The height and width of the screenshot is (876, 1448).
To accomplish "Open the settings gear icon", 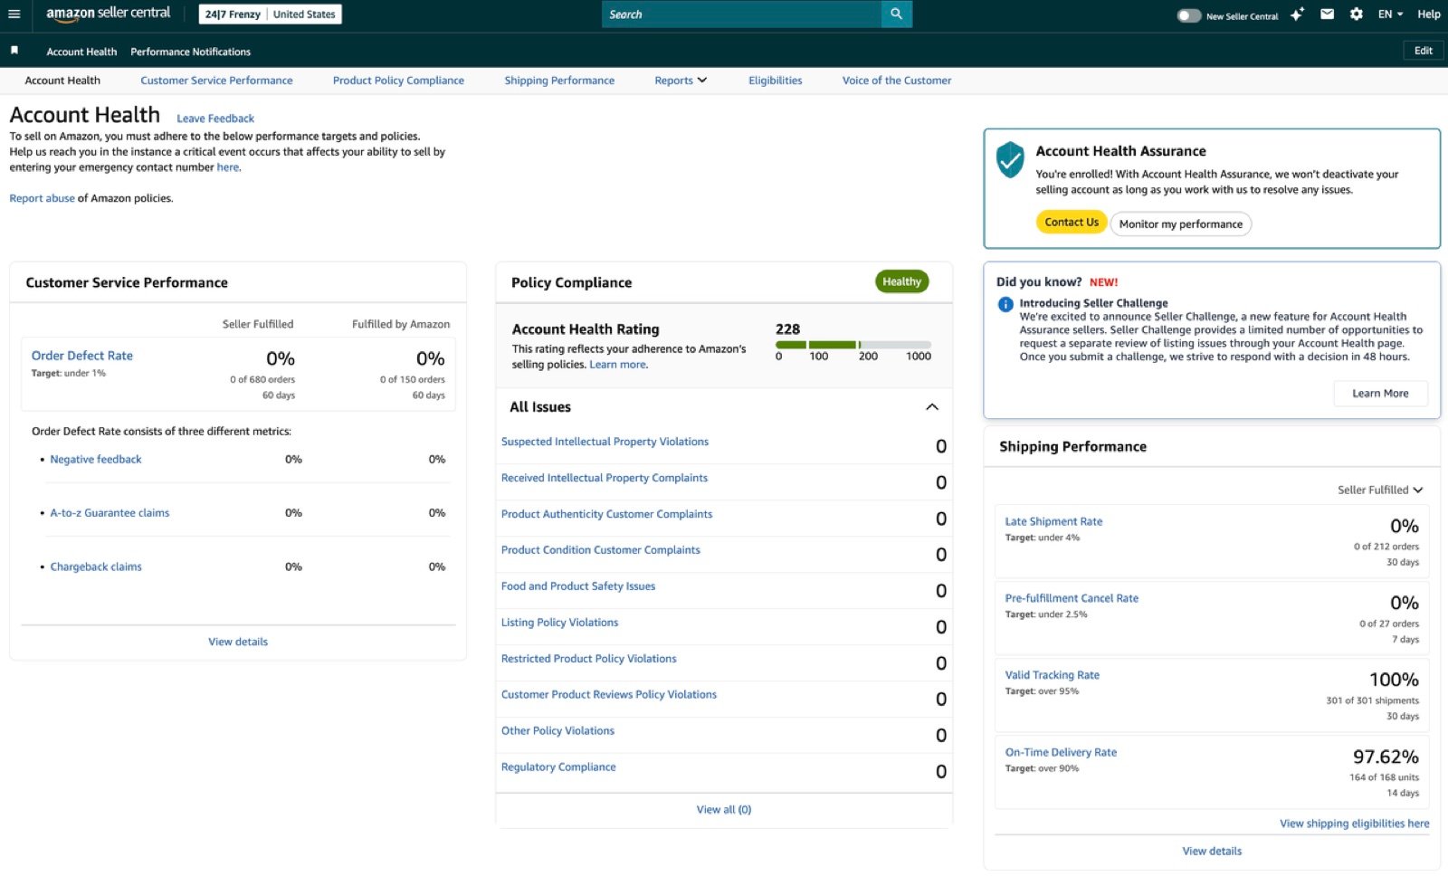I will (1357, 14).
